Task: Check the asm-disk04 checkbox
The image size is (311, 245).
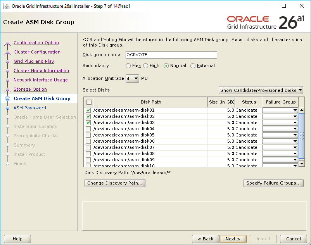Action: (88, 129)
